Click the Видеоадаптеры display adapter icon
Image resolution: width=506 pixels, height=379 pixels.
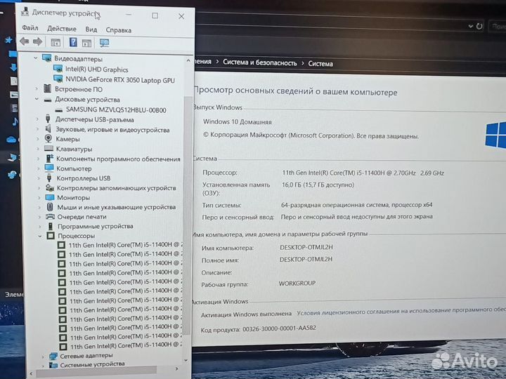47,58
